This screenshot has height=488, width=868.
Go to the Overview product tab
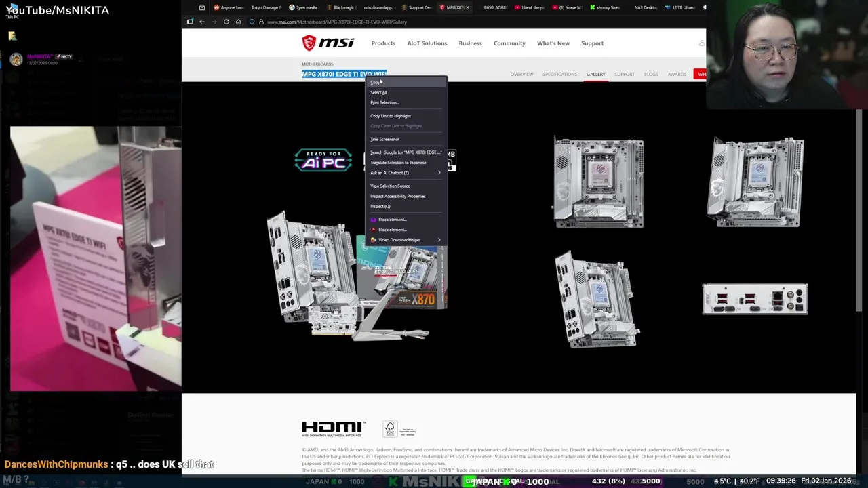coord(521,74)
